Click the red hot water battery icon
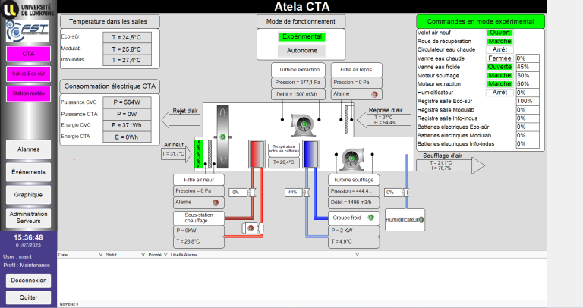The height and width of the screenshot is (308, 583). 257,154
